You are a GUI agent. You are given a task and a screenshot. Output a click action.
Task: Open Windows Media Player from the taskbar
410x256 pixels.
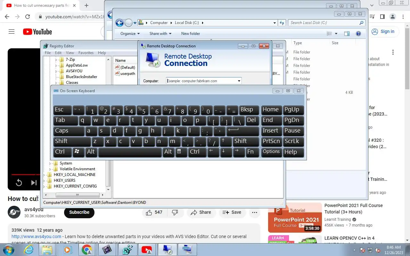[x=67, y=250]
